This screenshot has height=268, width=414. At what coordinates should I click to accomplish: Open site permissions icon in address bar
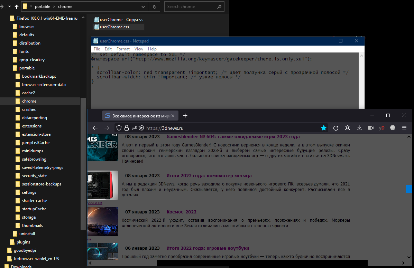pos(134,128)
